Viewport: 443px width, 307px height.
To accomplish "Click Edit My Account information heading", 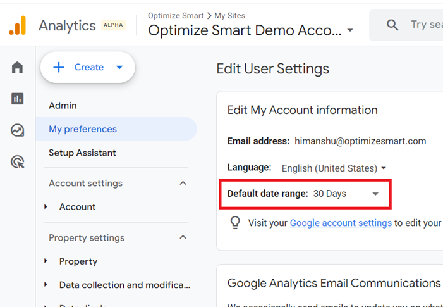I will (x=302, y=110).
